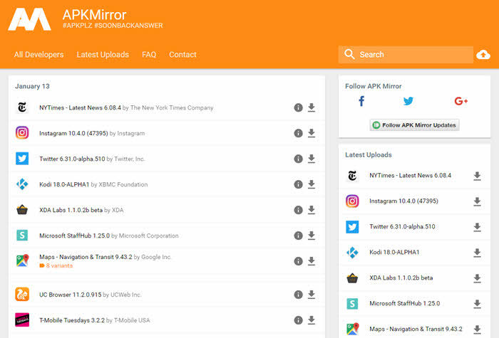
Task: Download Maps from Latest Uploads sidebar
Action: (477, 329)
